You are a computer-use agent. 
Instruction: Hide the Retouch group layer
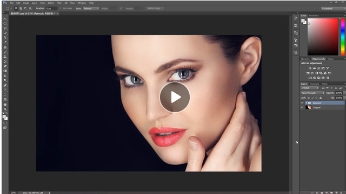[302, 103]
